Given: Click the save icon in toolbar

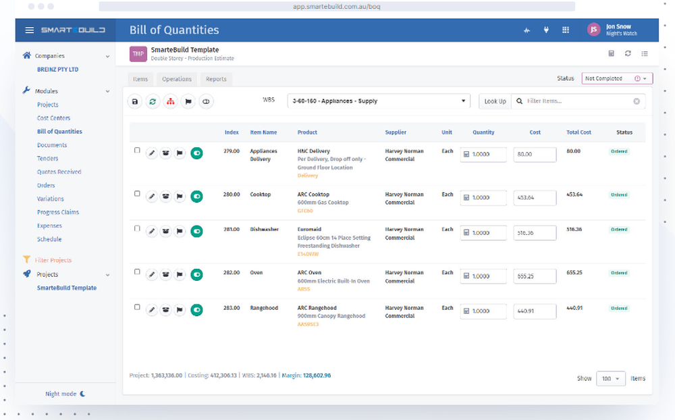Looking at the screenshot, I should 135,102.
